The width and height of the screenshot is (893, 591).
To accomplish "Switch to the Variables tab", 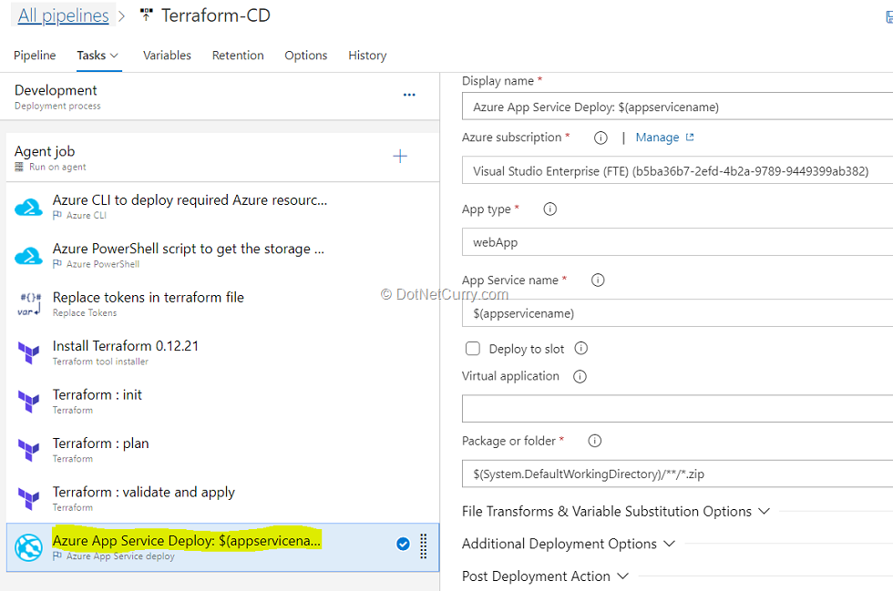I will (167, 56).
